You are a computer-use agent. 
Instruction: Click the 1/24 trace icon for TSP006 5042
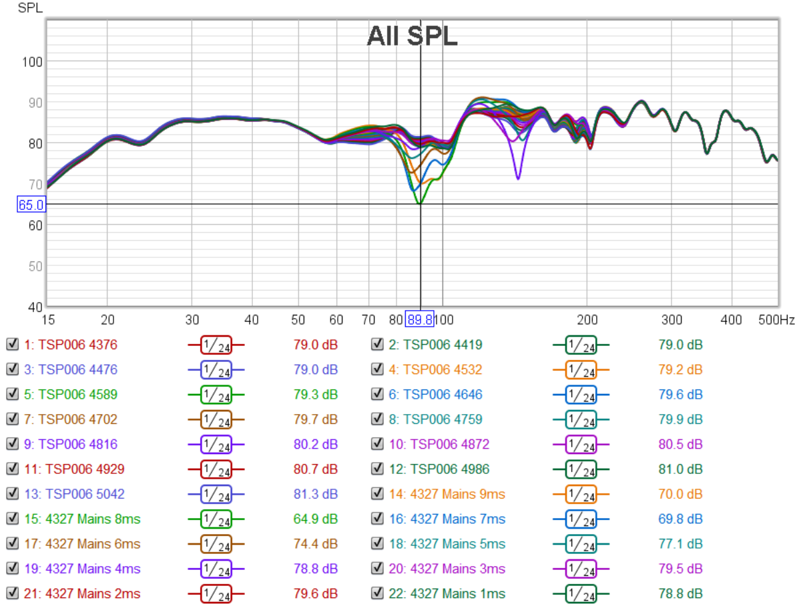pyautogui.click(x=216, y=494)
